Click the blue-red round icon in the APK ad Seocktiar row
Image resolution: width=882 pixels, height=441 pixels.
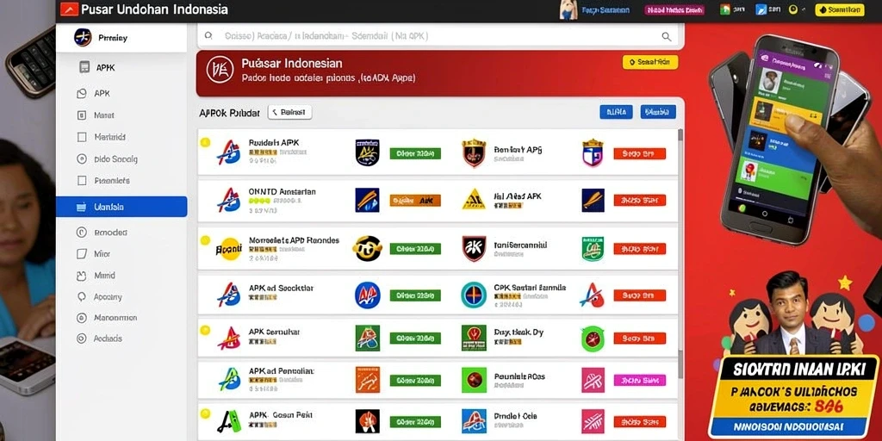click(367, 295)
